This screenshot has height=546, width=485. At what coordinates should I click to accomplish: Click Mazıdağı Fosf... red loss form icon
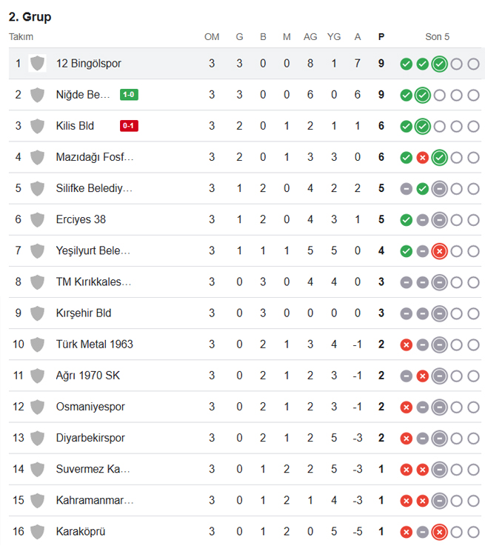[x=422, y=158]
